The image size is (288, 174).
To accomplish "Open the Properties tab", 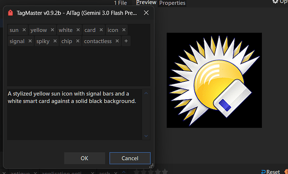I will [x=172, y=3].
